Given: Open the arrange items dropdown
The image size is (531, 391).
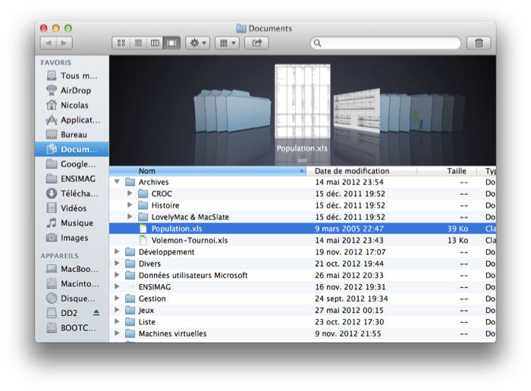Looking at the screenshot, I should pyautogui.click(x=227, y=43).
